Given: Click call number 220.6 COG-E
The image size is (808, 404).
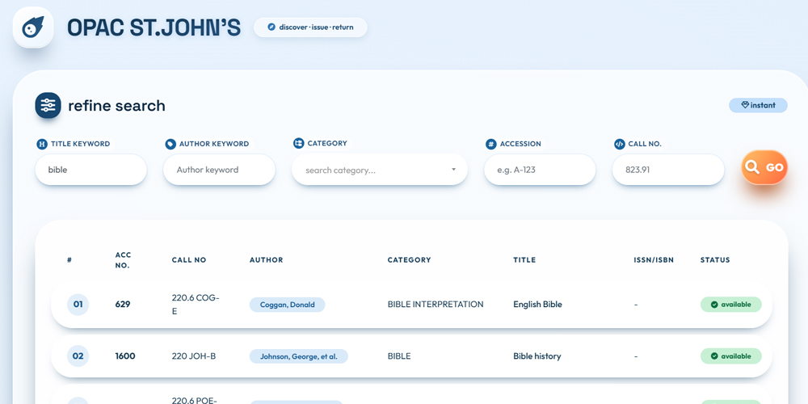Looking at the screenshot, I should click(x=196, y=305).
